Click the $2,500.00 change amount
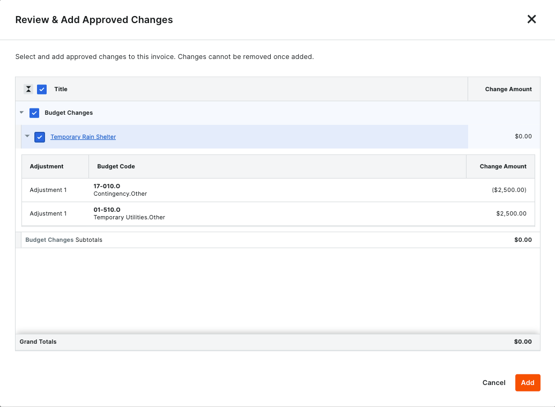This screenshot has height=407, width=555. coord(511,213)
